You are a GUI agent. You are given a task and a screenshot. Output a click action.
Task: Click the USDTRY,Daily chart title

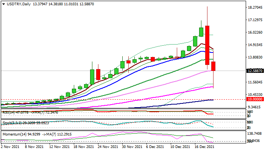coord(16,3)
